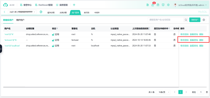Click the 2024-05-20 11:07:48 cell
Image resolution: width=210 pixels, height=98 pixels.
point(141,34)
